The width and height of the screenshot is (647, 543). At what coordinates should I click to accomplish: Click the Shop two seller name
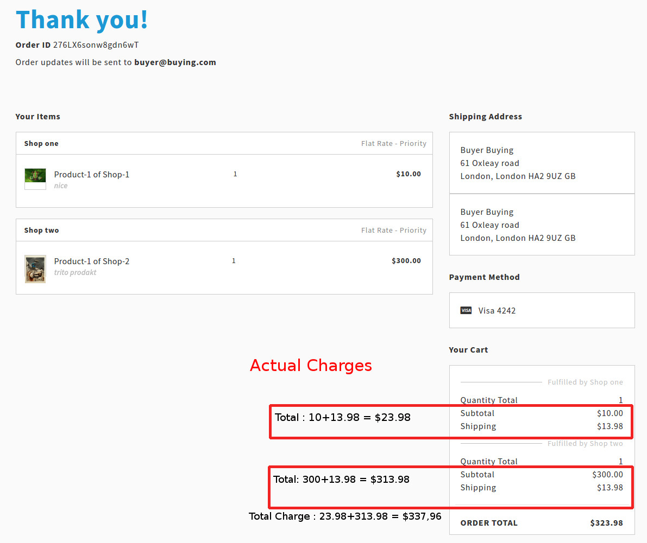coord(41,231)
